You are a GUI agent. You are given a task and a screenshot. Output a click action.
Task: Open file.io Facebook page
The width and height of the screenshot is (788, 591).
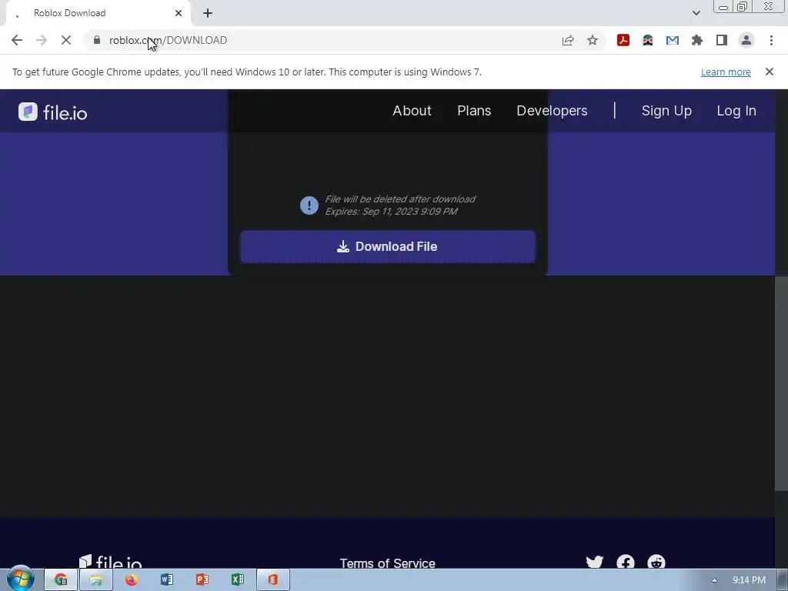tap(626, 562)
